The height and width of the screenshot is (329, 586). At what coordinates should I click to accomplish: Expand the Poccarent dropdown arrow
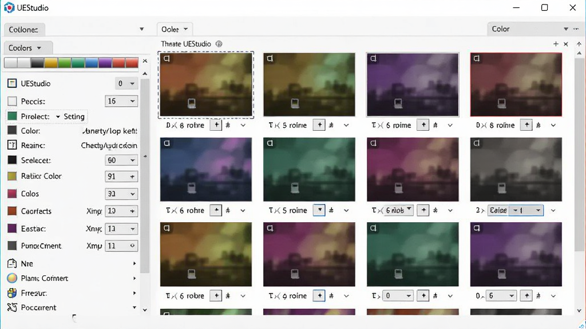134,307
